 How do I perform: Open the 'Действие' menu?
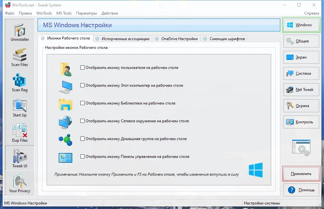coord(110,13)
